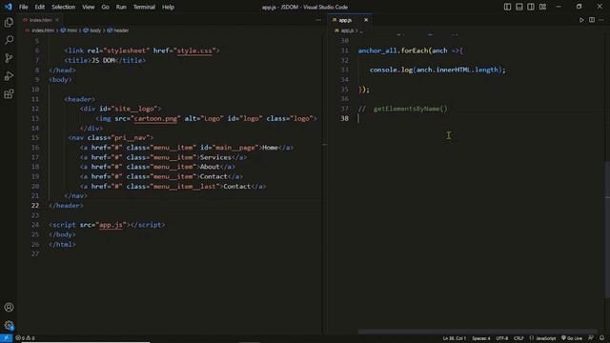This screenshot has width=610, height=343.
Task: Open the Terminal menu
Action: click(144, 7)
